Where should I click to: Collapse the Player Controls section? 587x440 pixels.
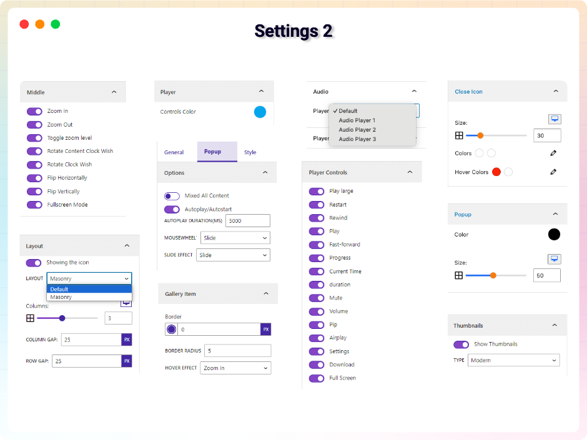[x=410, y=172]
